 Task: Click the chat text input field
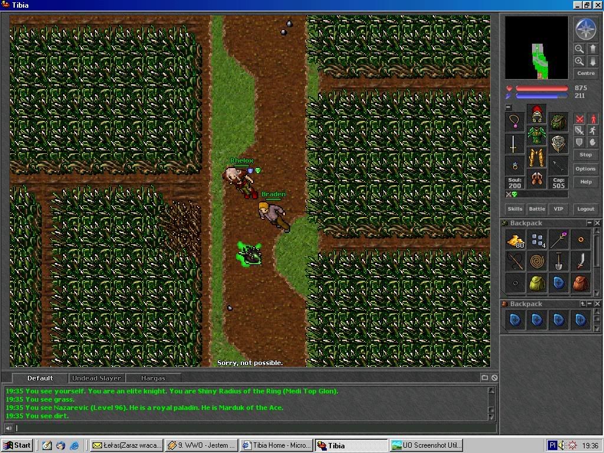point(255,428)
